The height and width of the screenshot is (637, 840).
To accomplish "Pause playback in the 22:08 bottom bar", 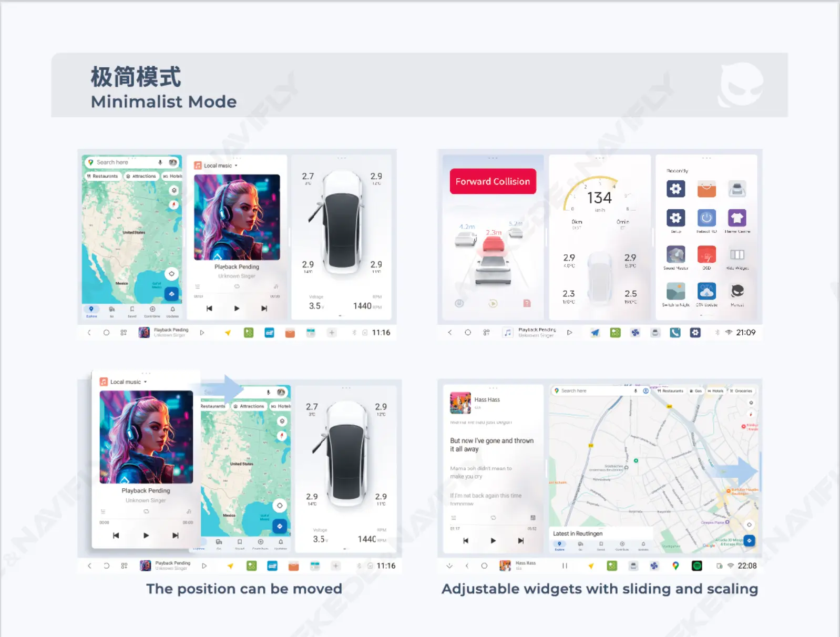I will click(565, 566).
